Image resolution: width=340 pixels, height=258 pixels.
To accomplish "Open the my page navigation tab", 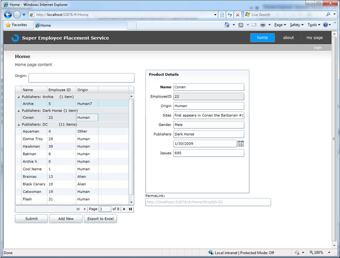I will (314, 38).
